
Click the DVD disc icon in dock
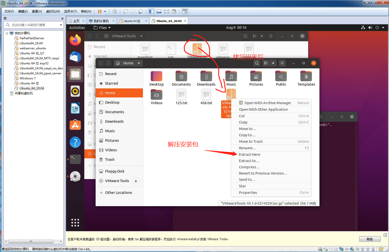pos(75,176)
